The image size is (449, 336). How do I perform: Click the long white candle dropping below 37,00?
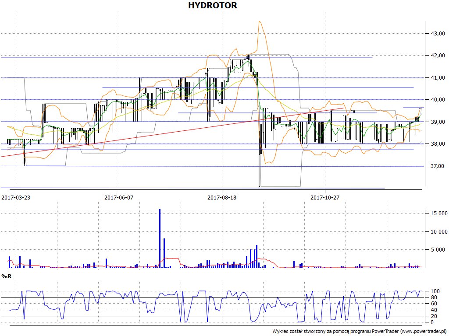click(x=260, y=170)
